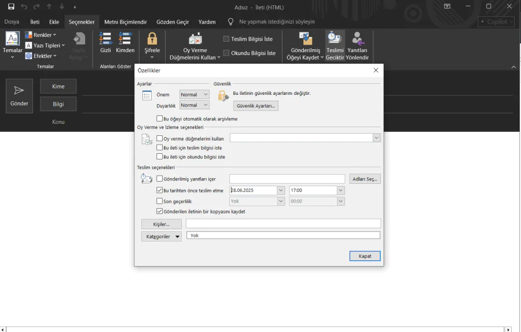Screen dimensions: 521x332
Task: Click the replies-to address input field
Action: coord(287,179)
